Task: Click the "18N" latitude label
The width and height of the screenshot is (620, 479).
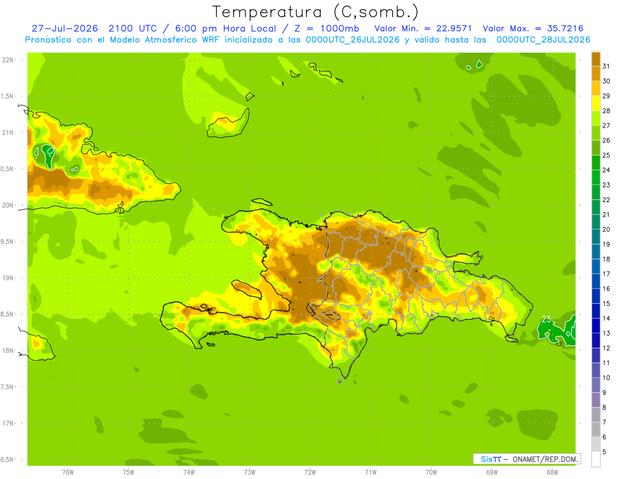Action: point(7,350)
